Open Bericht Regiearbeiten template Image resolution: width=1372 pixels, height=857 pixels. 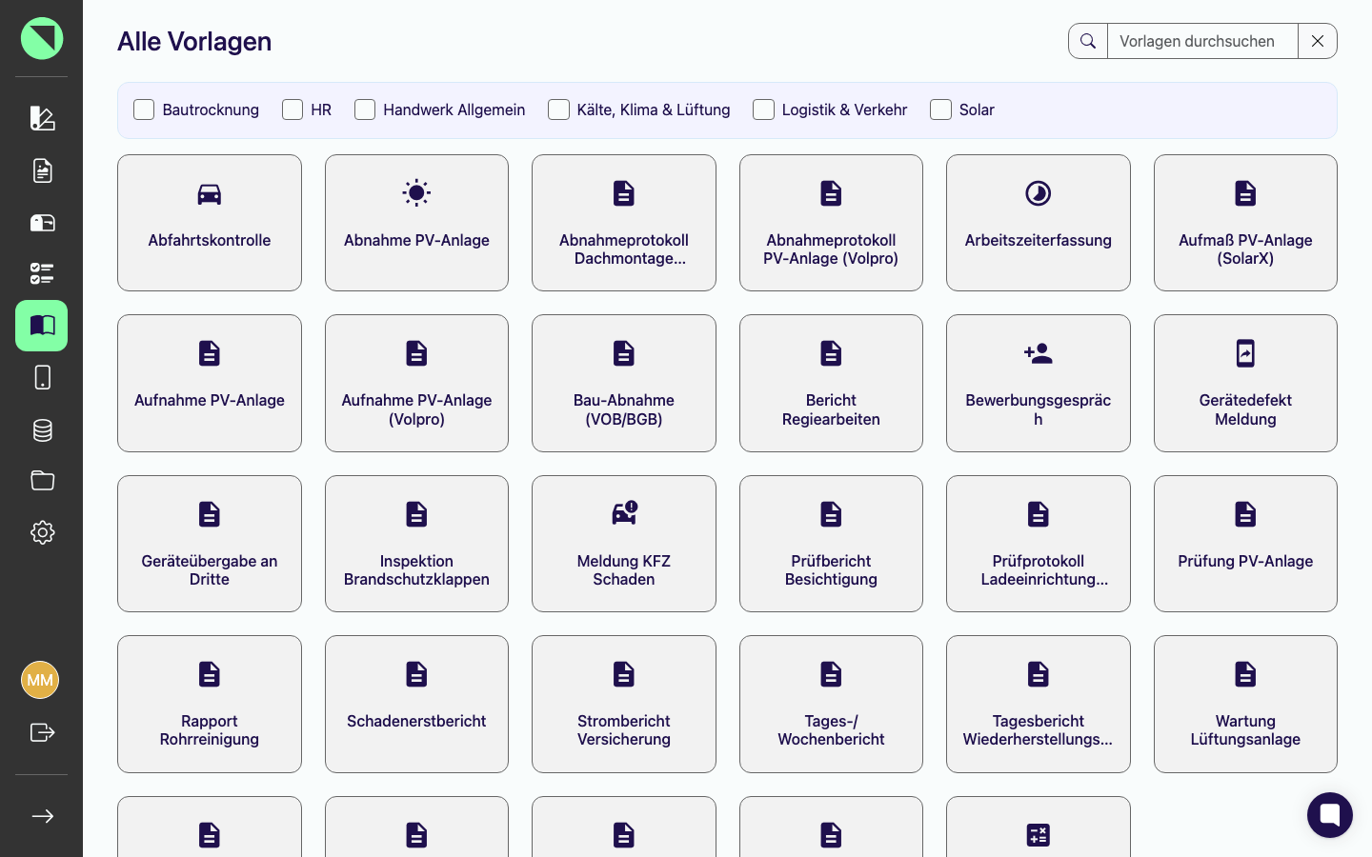831,383
